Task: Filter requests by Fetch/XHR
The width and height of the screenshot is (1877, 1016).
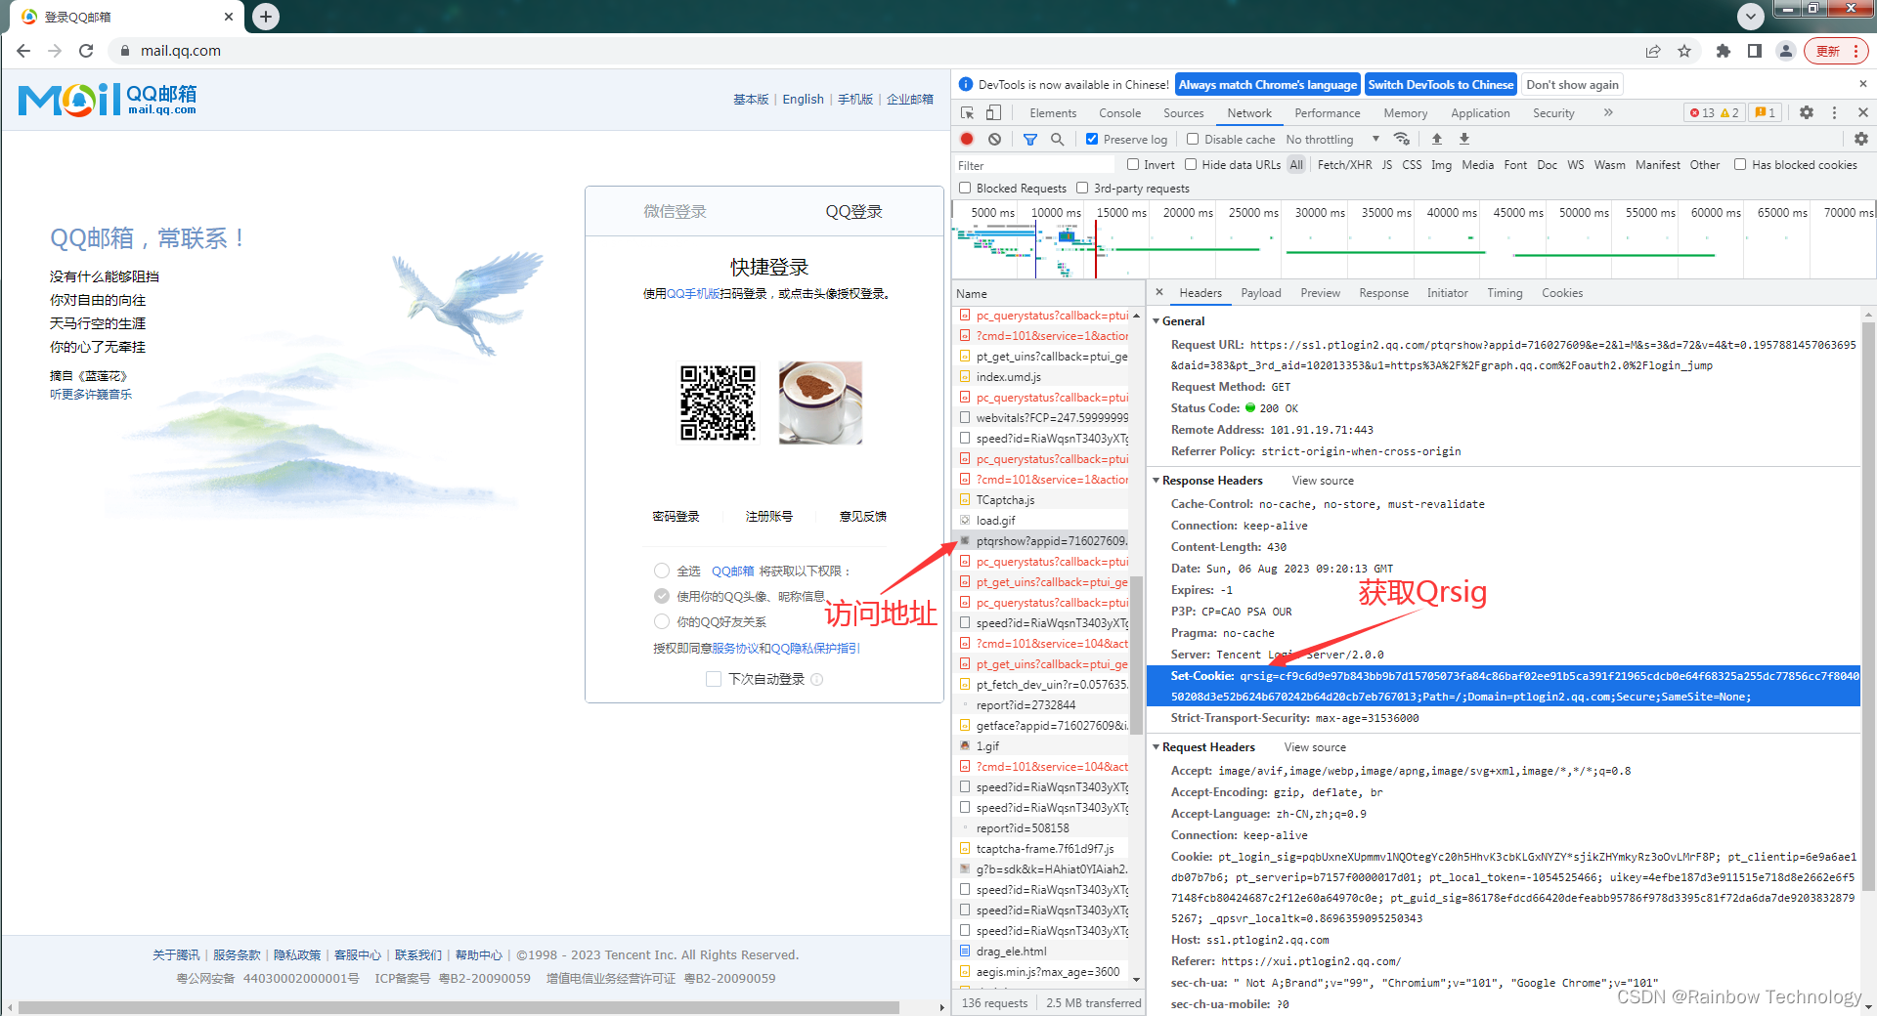Action: click(x=1344, y=164)
